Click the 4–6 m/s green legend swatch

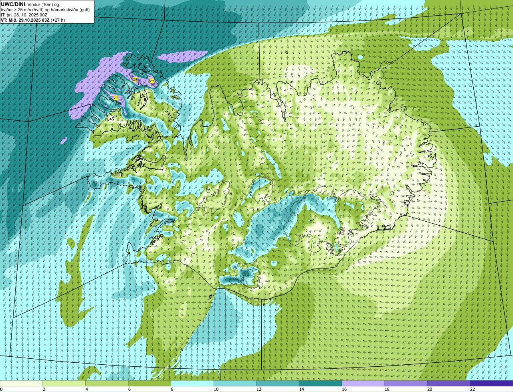(107, 383)
